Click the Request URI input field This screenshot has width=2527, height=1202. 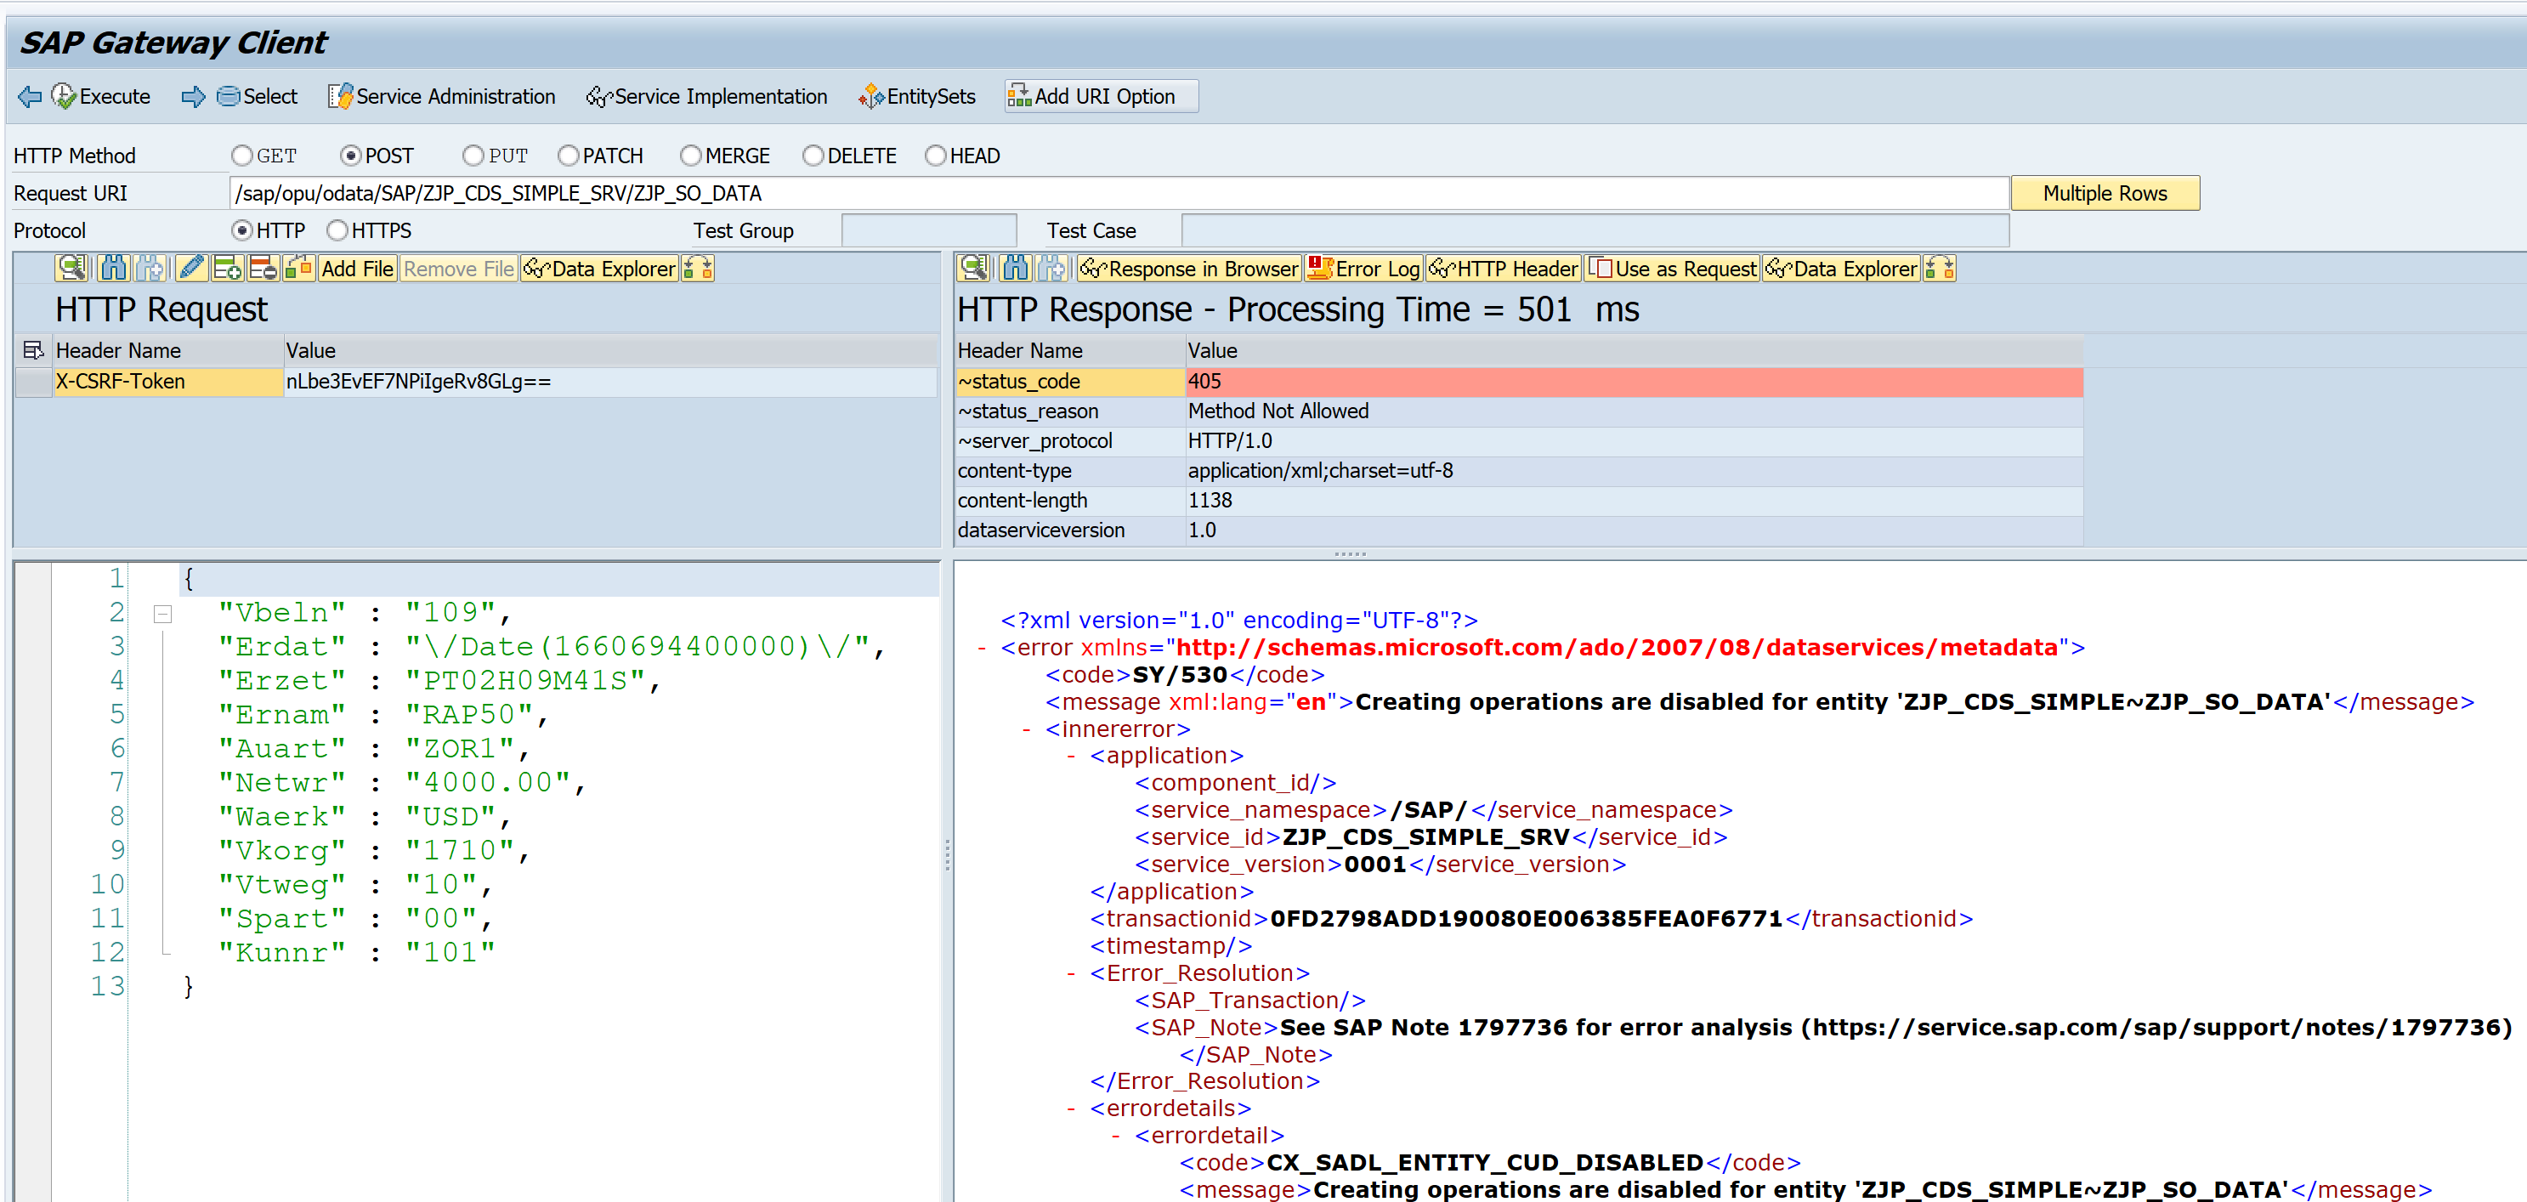(x=1119, y=193)
